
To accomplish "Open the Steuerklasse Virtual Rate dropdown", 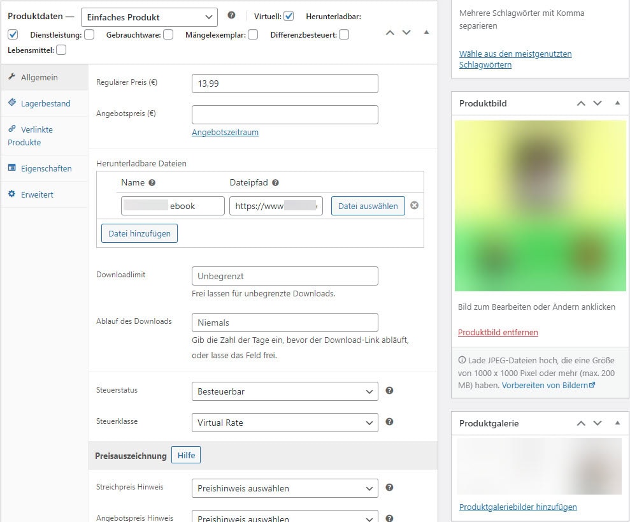I will coord(284,423).
